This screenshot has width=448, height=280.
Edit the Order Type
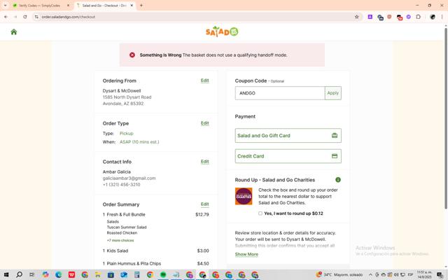coord(205,123)
